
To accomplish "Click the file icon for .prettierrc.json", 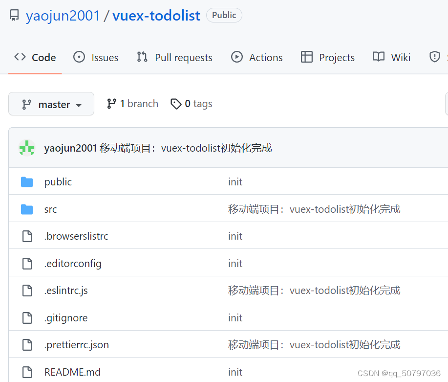I will pos(27,345).
